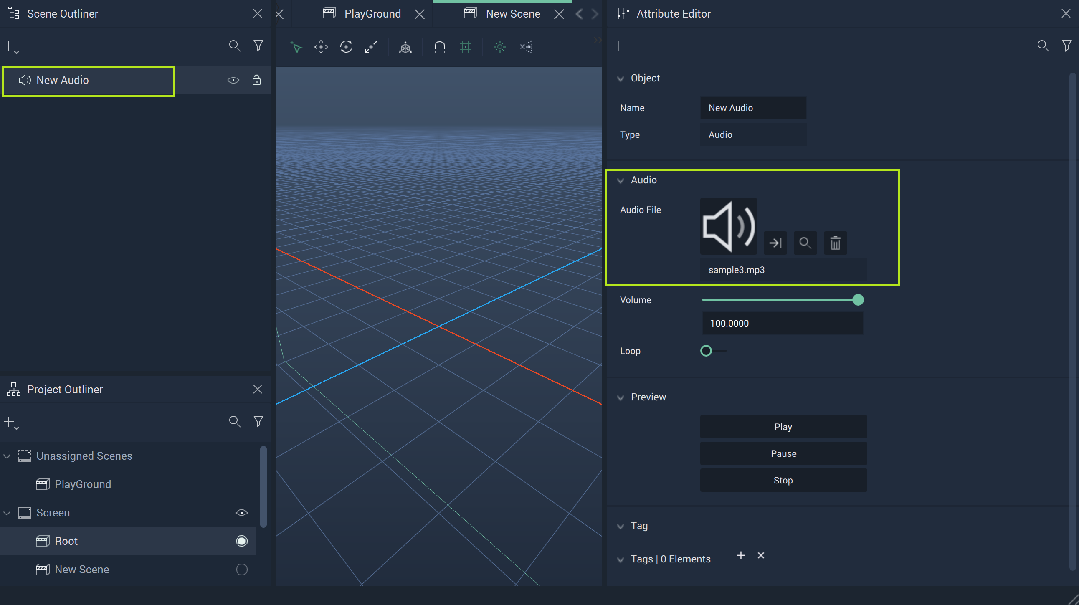
Task: Filter the Attribute Editor
Action: (x=1066, y=46)
